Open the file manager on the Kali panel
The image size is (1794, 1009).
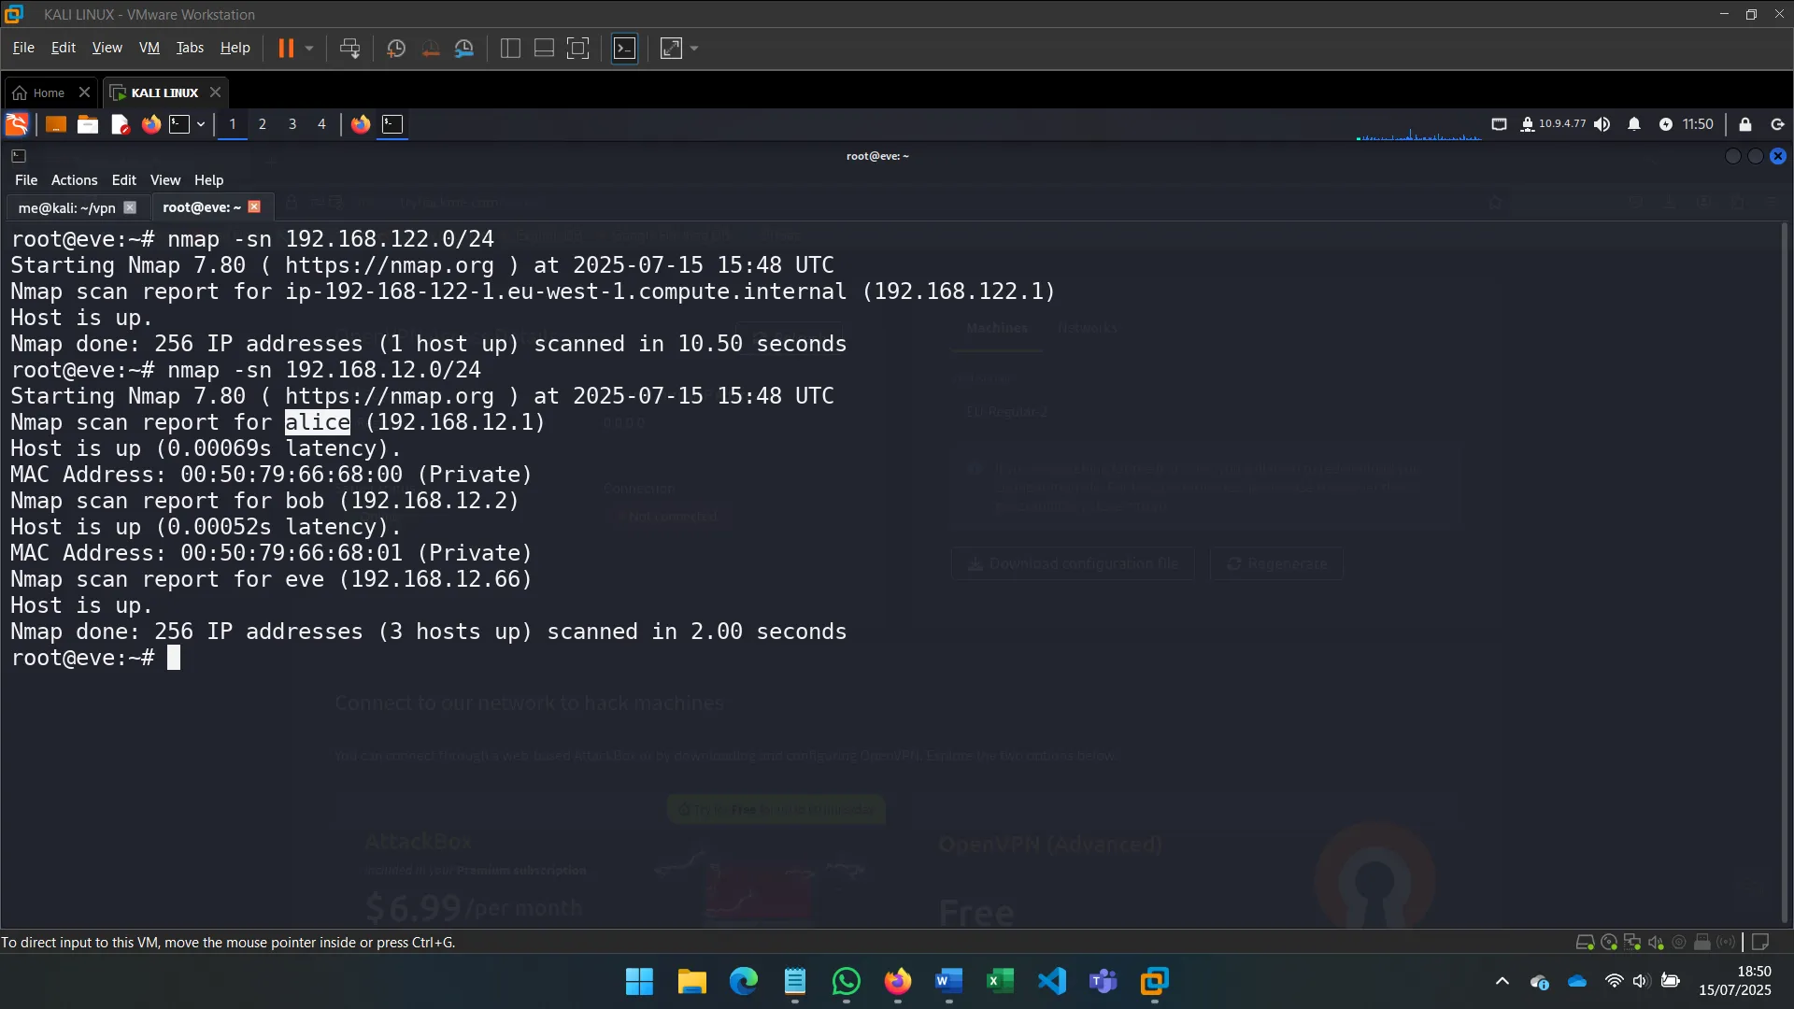[87, 124]
